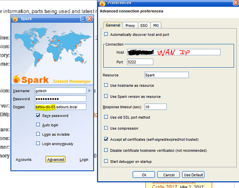
Task: Click the Spark Instant Messenger logo
Action: pos(52,79)
